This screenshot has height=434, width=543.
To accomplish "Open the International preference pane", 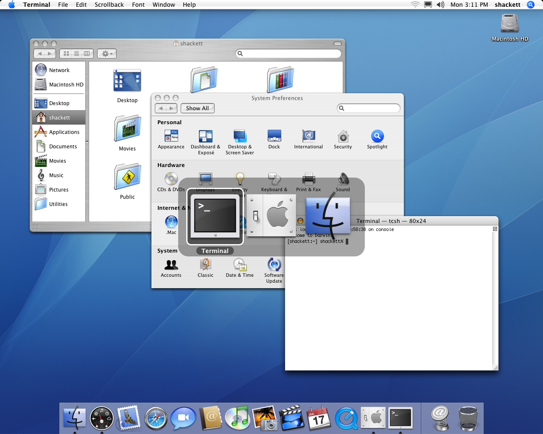I will (308, 137).
